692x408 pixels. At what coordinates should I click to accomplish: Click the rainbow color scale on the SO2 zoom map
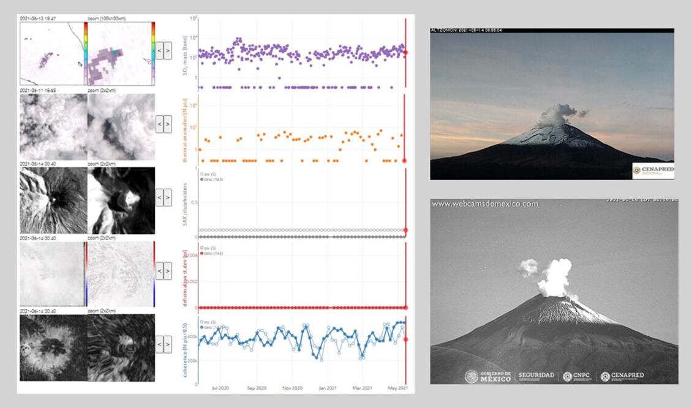[152, 44]
